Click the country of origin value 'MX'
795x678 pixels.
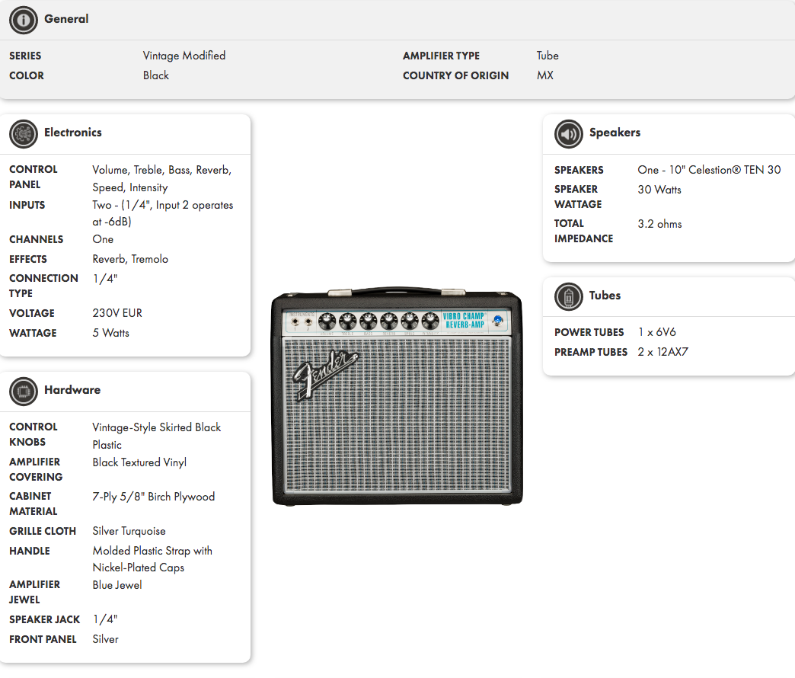click(545, 75)
